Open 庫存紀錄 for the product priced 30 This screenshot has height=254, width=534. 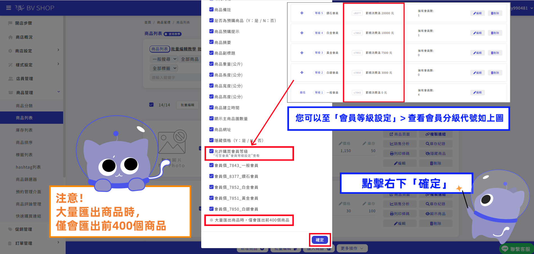pyautogui.click(x=436, y=204)
